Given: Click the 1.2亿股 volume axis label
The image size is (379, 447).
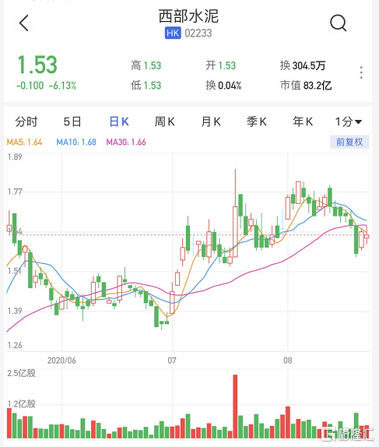Looking at the screenshot, I should point(22,404).
